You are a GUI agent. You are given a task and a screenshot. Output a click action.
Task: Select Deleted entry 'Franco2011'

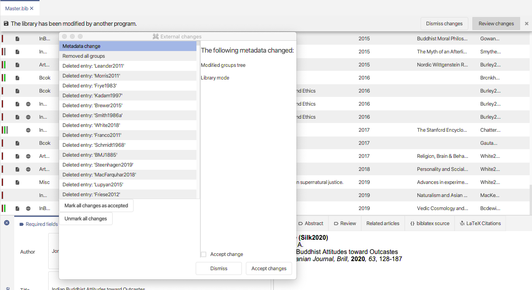(128, 135)
